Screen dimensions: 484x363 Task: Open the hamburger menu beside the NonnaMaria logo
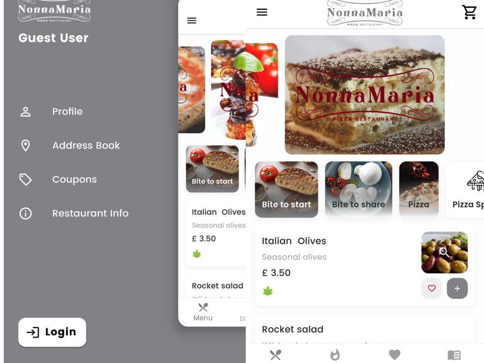click(262, 12)
